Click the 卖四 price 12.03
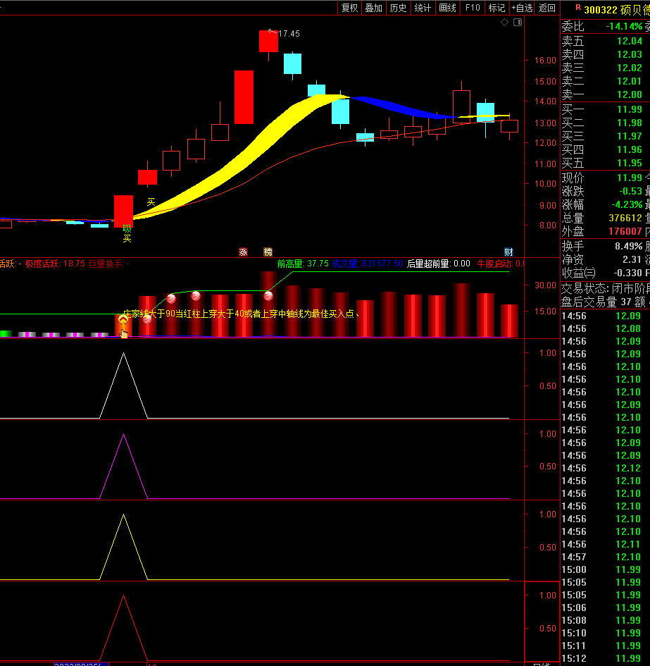 (629, 54)
